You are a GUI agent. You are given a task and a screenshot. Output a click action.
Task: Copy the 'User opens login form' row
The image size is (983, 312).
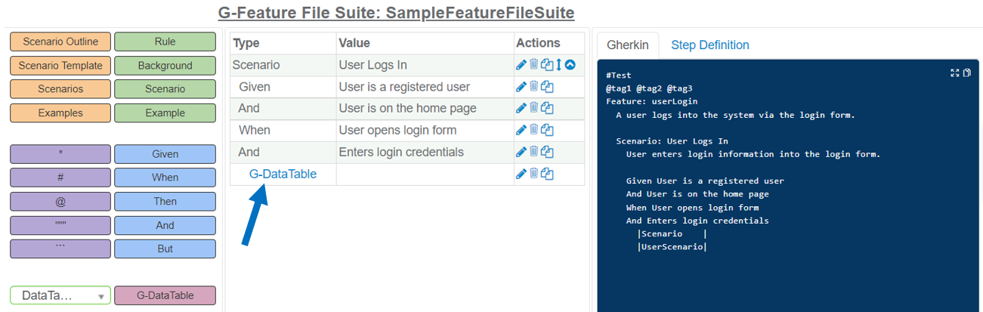[x=547, y=130]
